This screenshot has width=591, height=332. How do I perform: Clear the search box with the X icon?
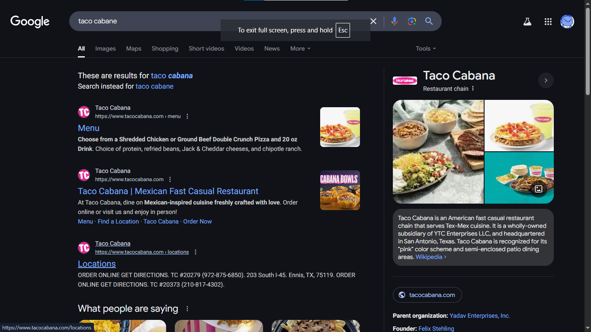[373, 21]
